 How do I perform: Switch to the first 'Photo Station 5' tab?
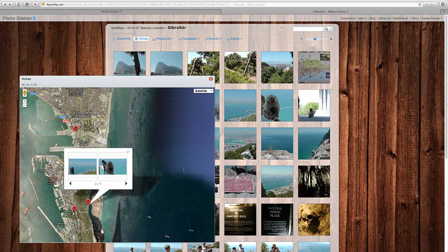coord(111,12)
